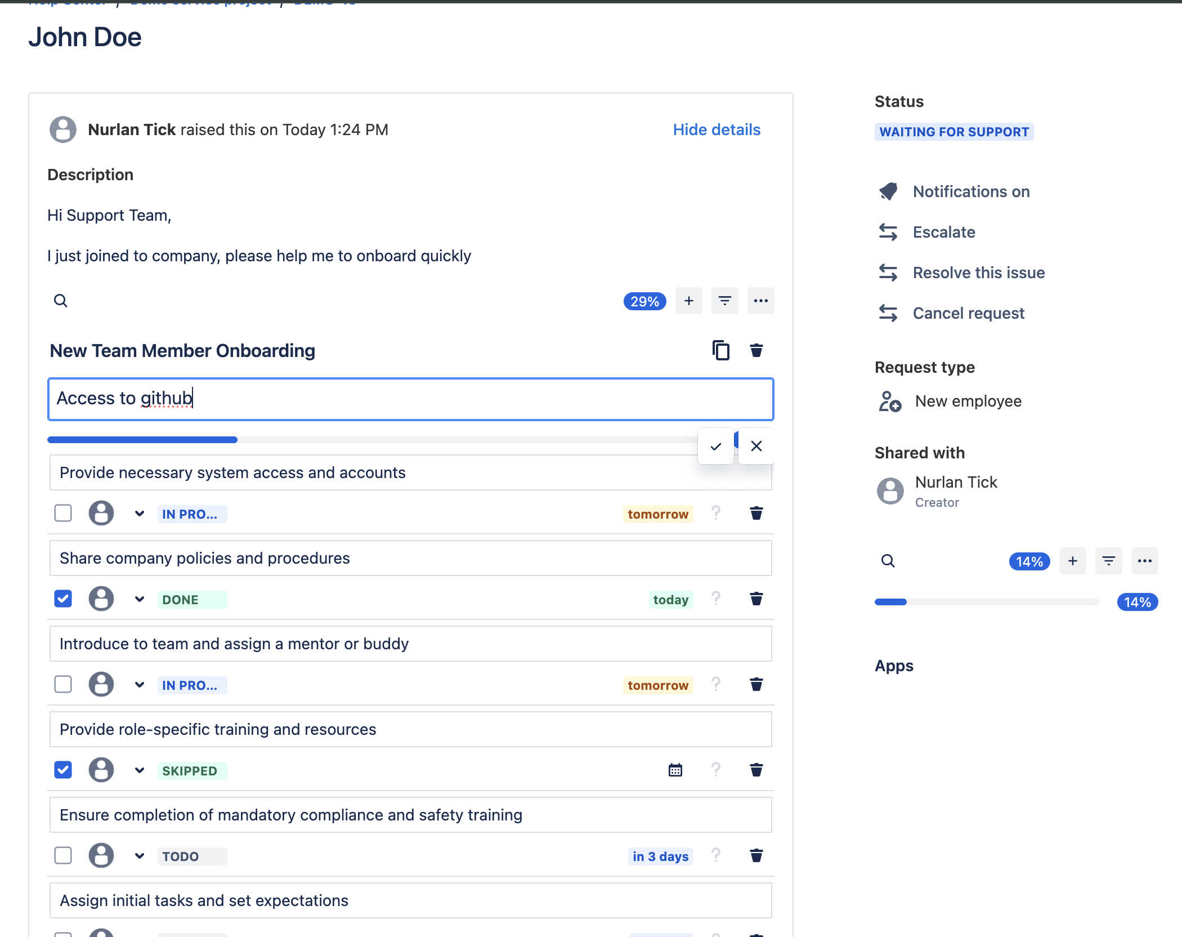The image size is (1182, 937).
Task: Check the Introduce to team checkbox
Action: [x=63, y=684]
